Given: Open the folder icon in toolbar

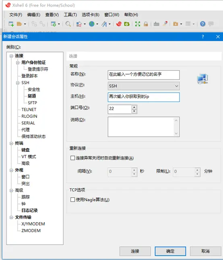Looking at the screenshot, I should click(19, 24).
